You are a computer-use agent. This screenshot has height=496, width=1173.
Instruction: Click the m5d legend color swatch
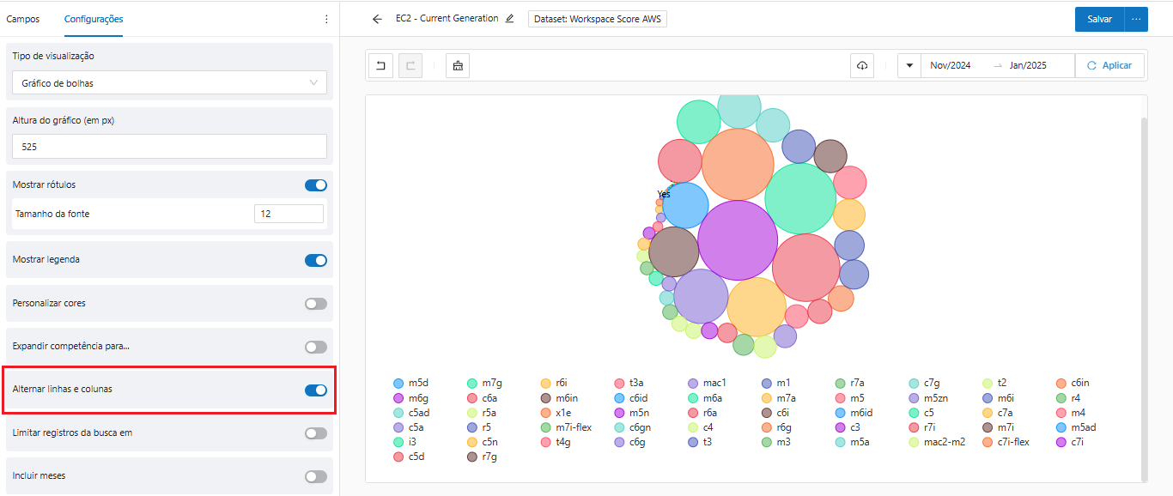pos(398,384)
